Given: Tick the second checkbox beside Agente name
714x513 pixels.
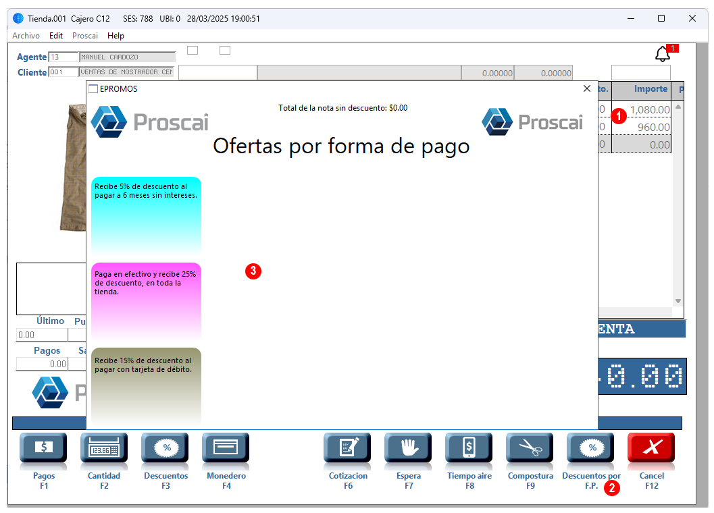Looking at the screenshot, I should (225, 50).
